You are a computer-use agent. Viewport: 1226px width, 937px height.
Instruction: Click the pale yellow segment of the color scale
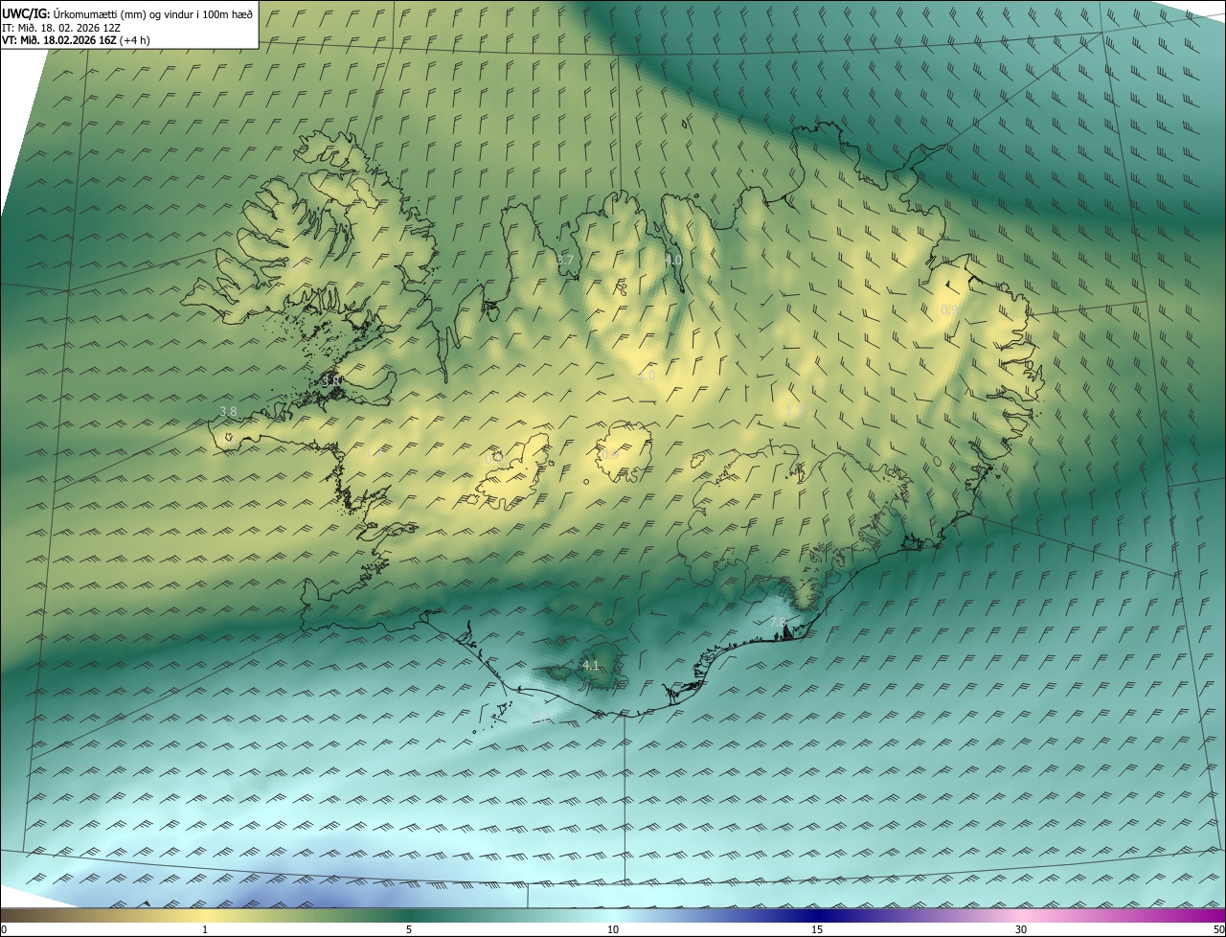pos(205,915)
